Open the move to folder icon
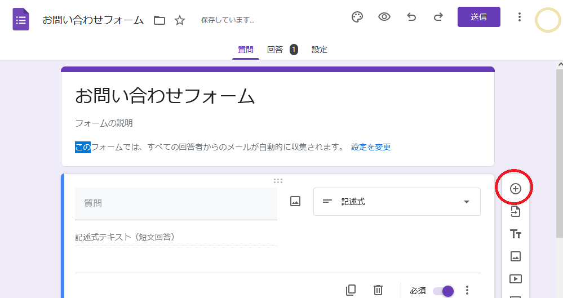The width and height of the screenshot is (563, 298). coord(159,20)
